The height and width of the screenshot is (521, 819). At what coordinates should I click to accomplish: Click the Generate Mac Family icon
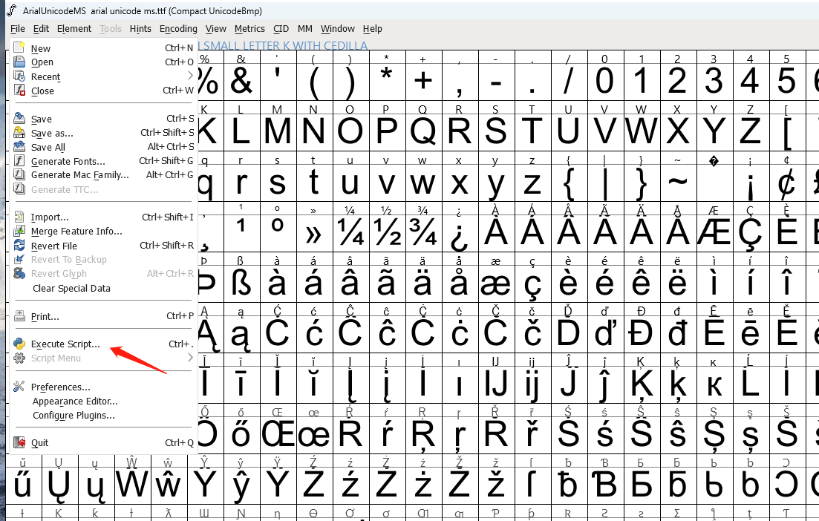(x=19, y=175)
